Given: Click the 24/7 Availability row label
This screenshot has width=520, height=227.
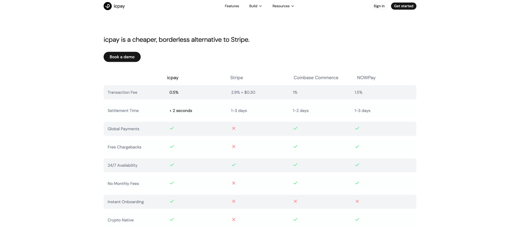Looking at the screenshot, I should (122, 165).
